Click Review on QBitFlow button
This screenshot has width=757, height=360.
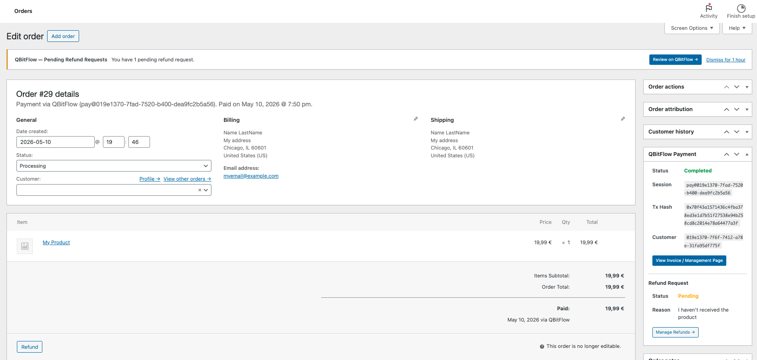point(675,60)
